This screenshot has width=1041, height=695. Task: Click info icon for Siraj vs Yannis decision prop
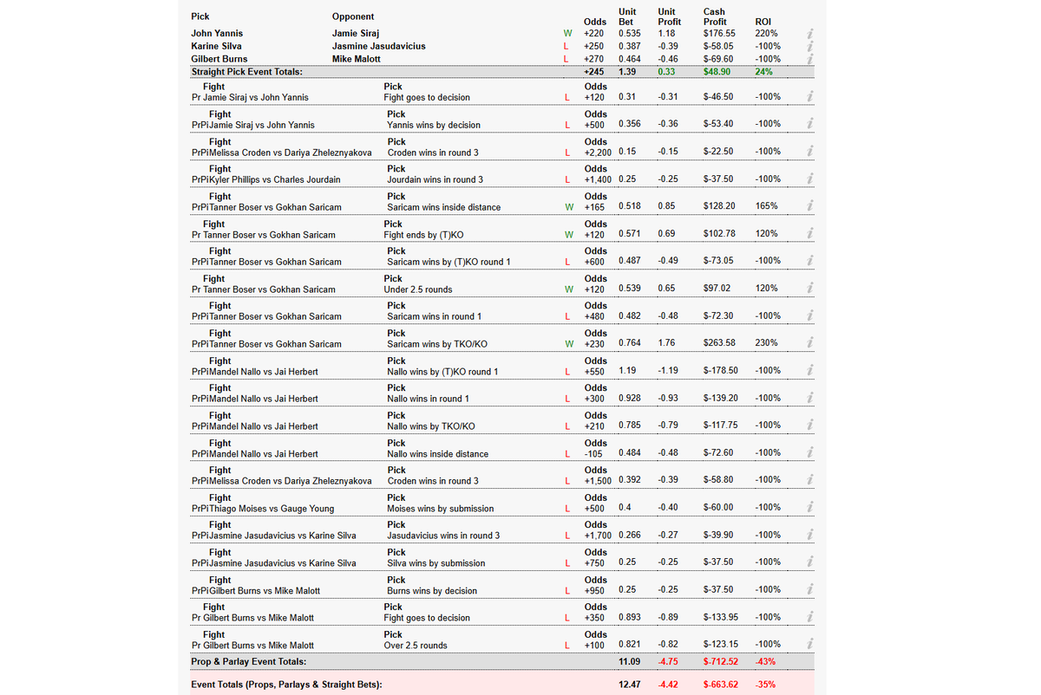pos(809,97)
